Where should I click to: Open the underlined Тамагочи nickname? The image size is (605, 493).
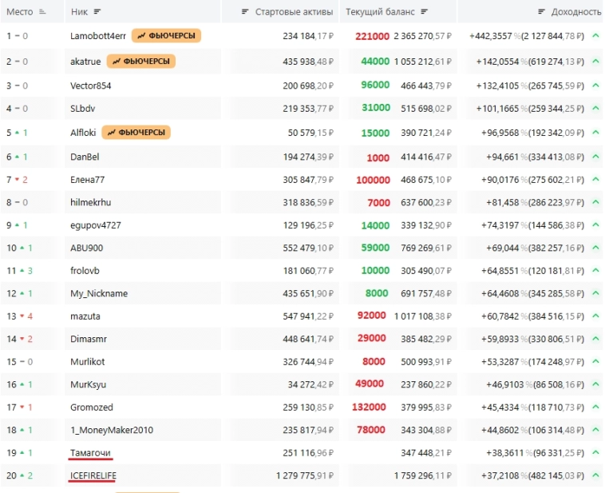click(90, 452)
